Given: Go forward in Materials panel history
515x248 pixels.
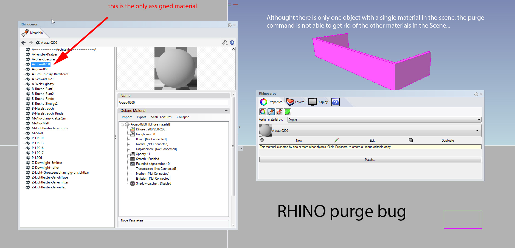Looking at the screenshot, I should tap(31, 43).
